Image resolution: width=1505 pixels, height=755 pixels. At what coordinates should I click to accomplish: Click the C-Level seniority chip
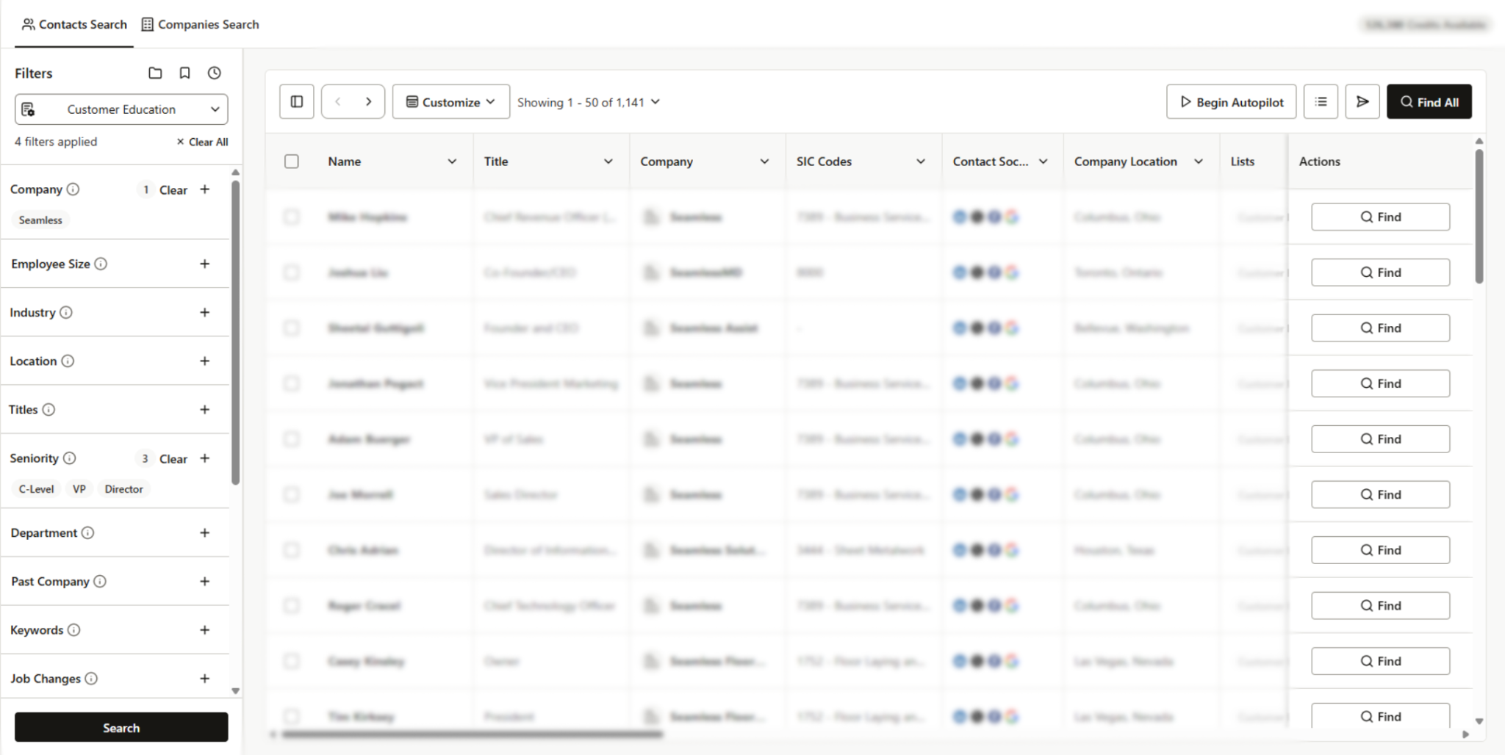pyautogui.click(x=36, y=488)
